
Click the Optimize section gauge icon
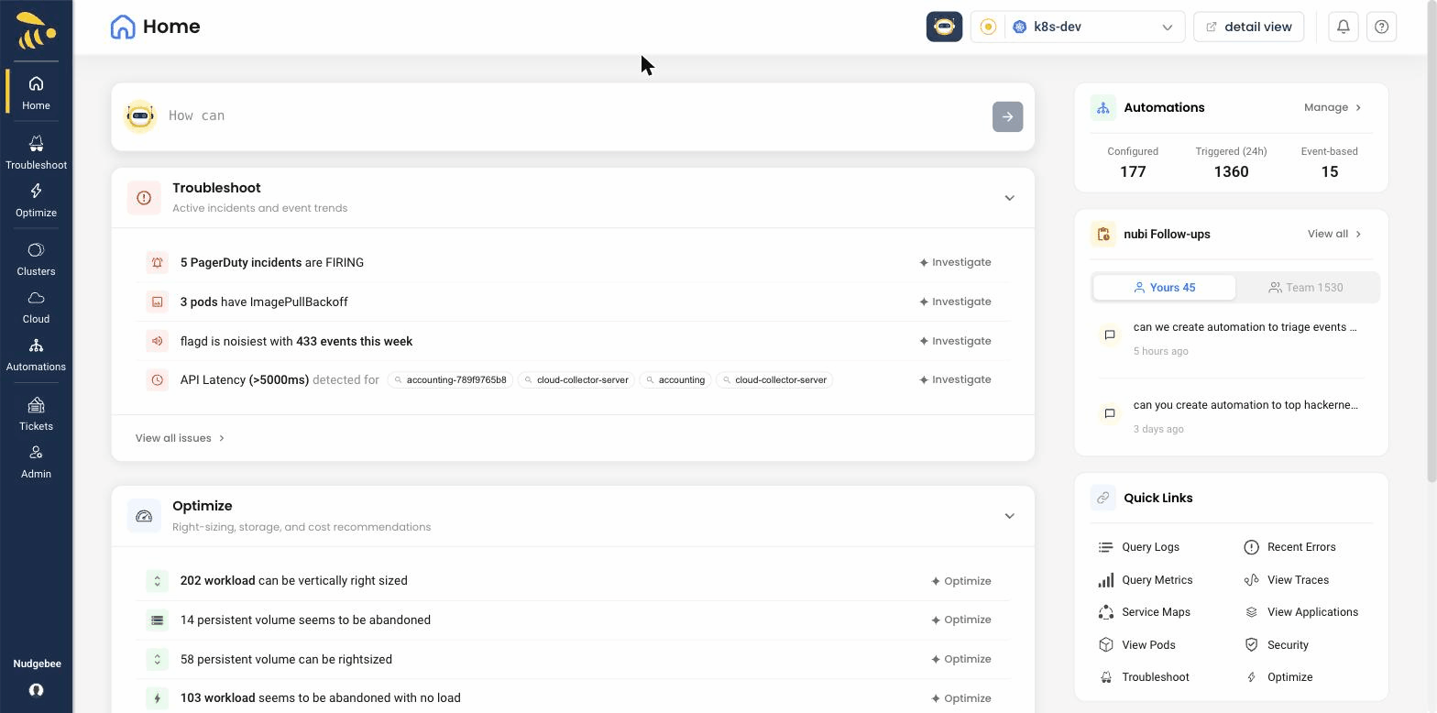[144, 516]
